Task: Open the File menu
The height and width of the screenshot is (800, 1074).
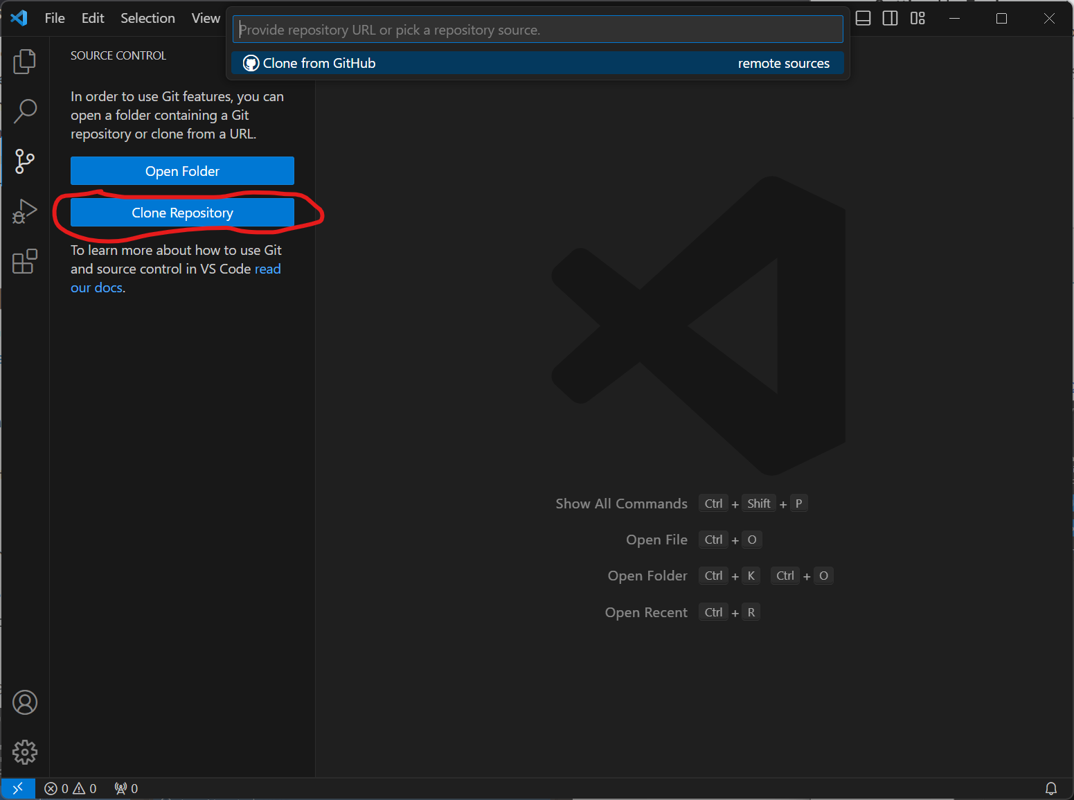Action: [55, 19]
